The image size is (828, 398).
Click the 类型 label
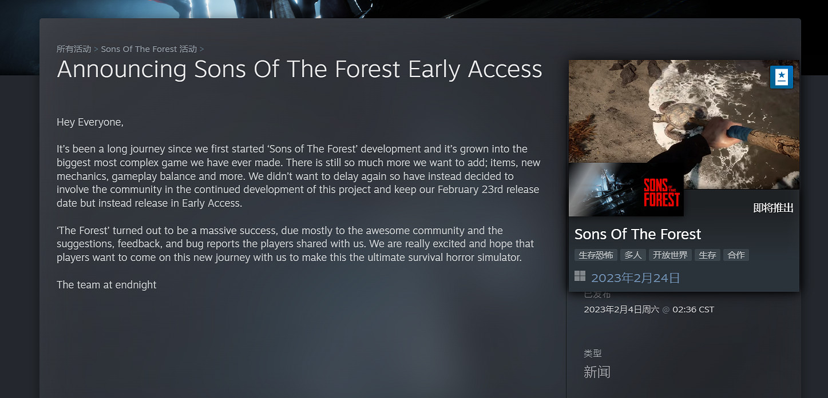tap(593, 353)
